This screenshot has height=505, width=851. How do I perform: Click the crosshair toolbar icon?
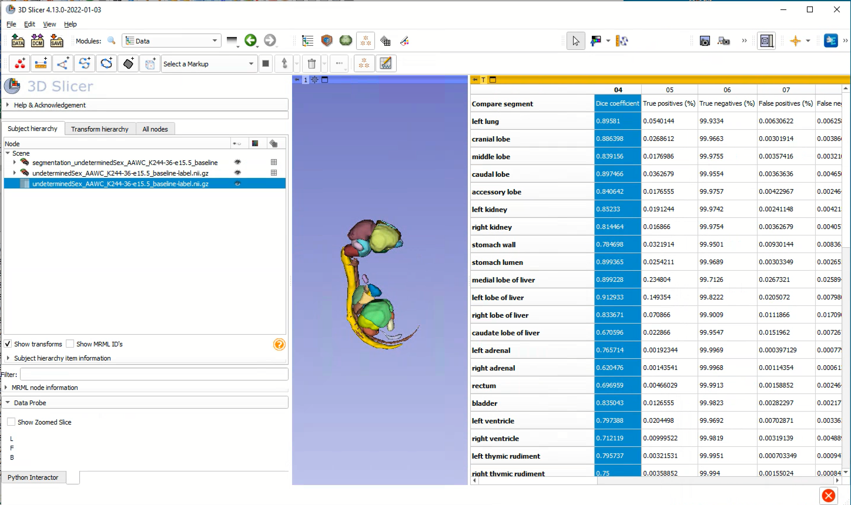(795, 41)
